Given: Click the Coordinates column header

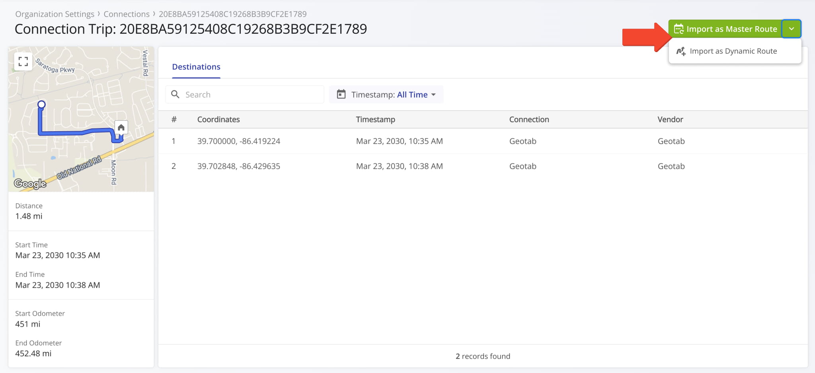Looking at the screenshot, I should (x=218, y=119).
